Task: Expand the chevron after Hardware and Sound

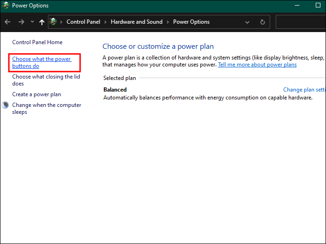Action: click(168, 22)
